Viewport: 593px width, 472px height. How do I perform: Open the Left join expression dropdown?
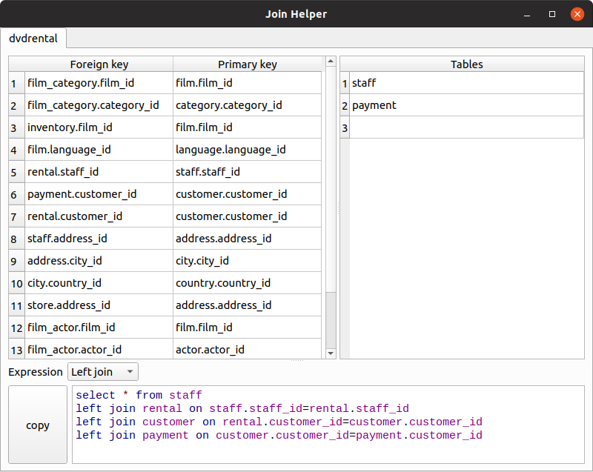click(102, 372)
